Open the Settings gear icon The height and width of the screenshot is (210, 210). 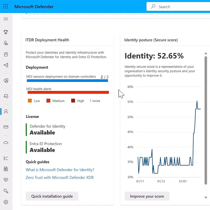[6, 202]
